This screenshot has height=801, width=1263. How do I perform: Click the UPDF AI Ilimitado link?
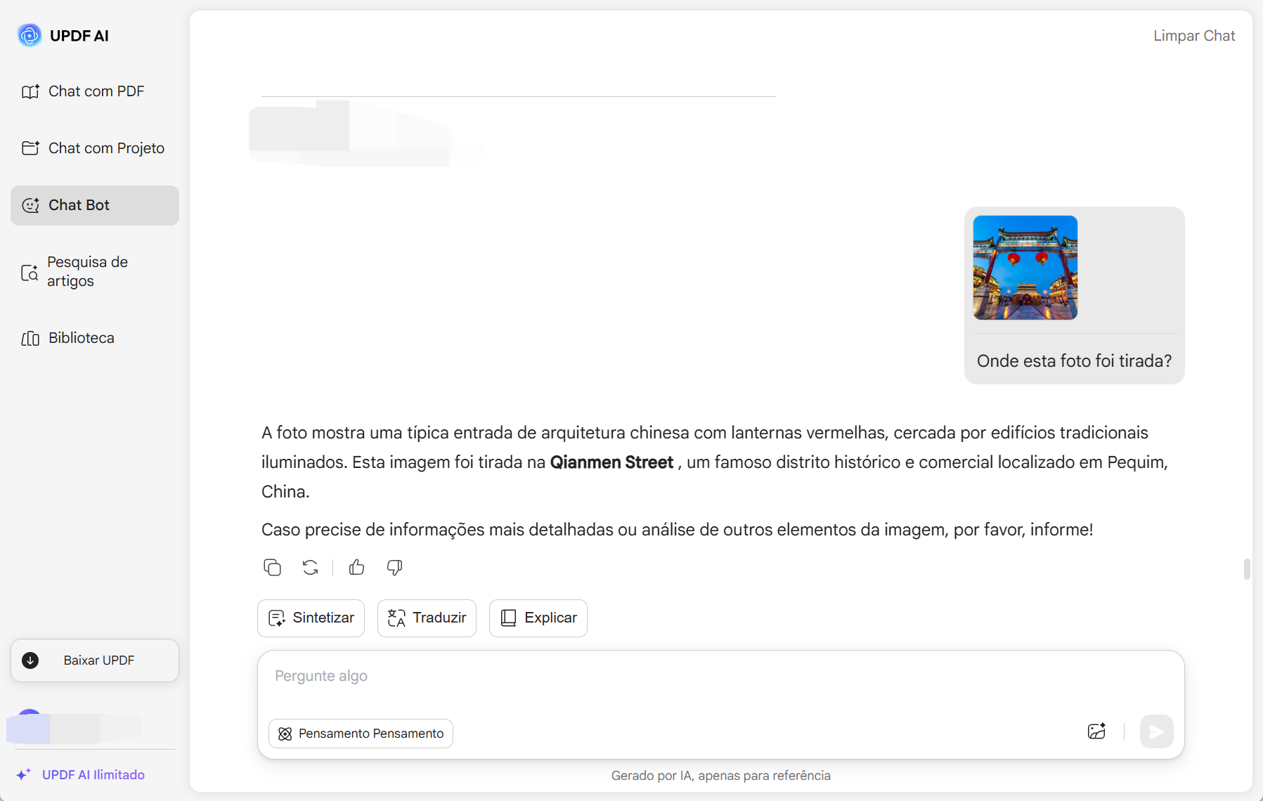point(81,774)
